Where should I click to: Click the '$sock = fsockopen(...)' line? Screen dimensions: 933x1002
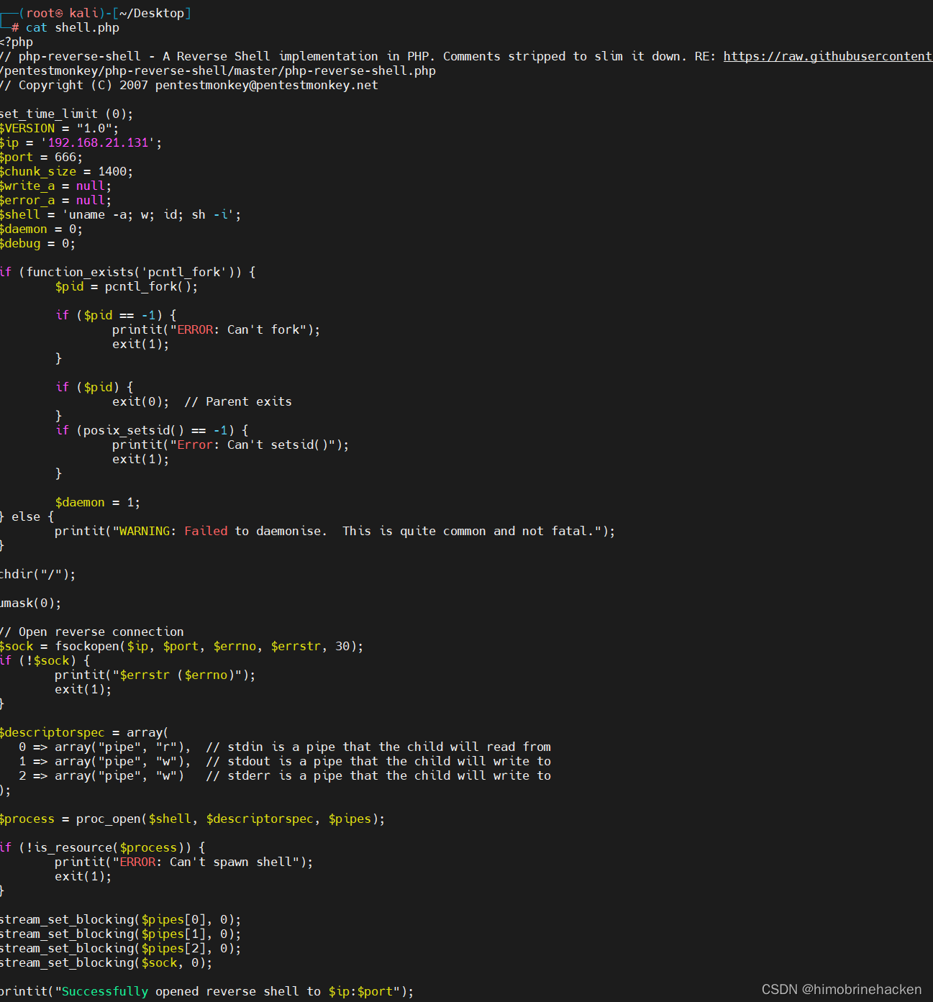click(181, 646)
